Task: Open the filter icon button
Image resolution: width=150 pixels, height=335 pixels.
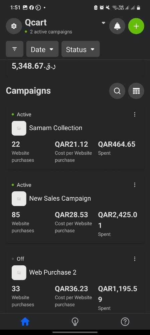Action: tap(14, 49)
